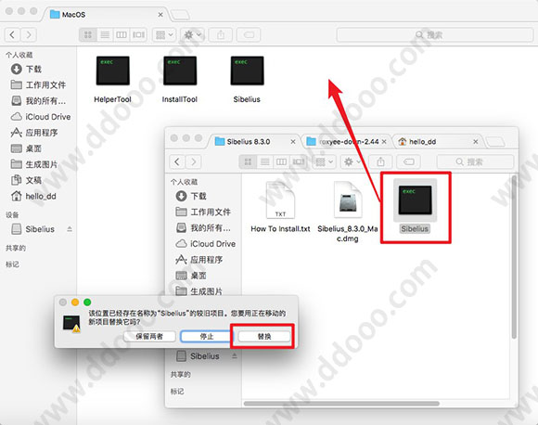Eject Sibelius volume in Sibelius 8.3.0 window sidebar
The width and height of the screenshot is (538, 425).
[x=235, y=355]
